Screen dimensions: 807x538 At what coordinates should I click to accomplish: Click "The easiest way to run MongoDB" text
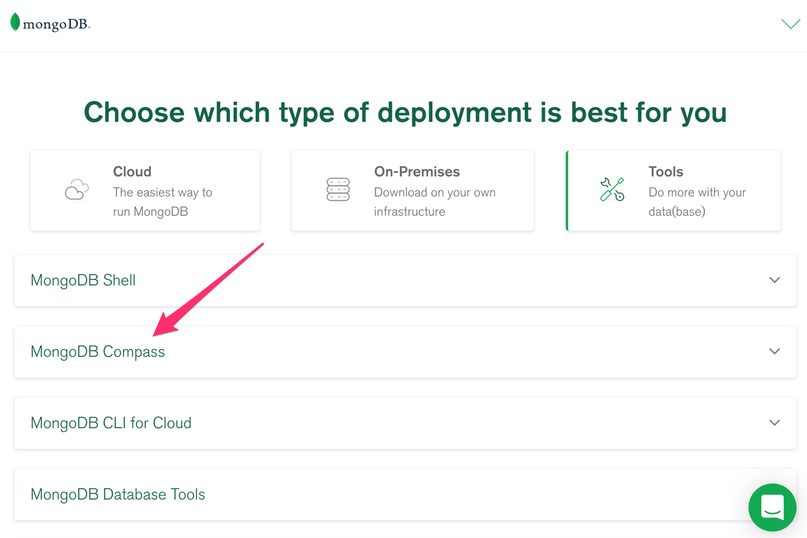(x=163, y=202)
